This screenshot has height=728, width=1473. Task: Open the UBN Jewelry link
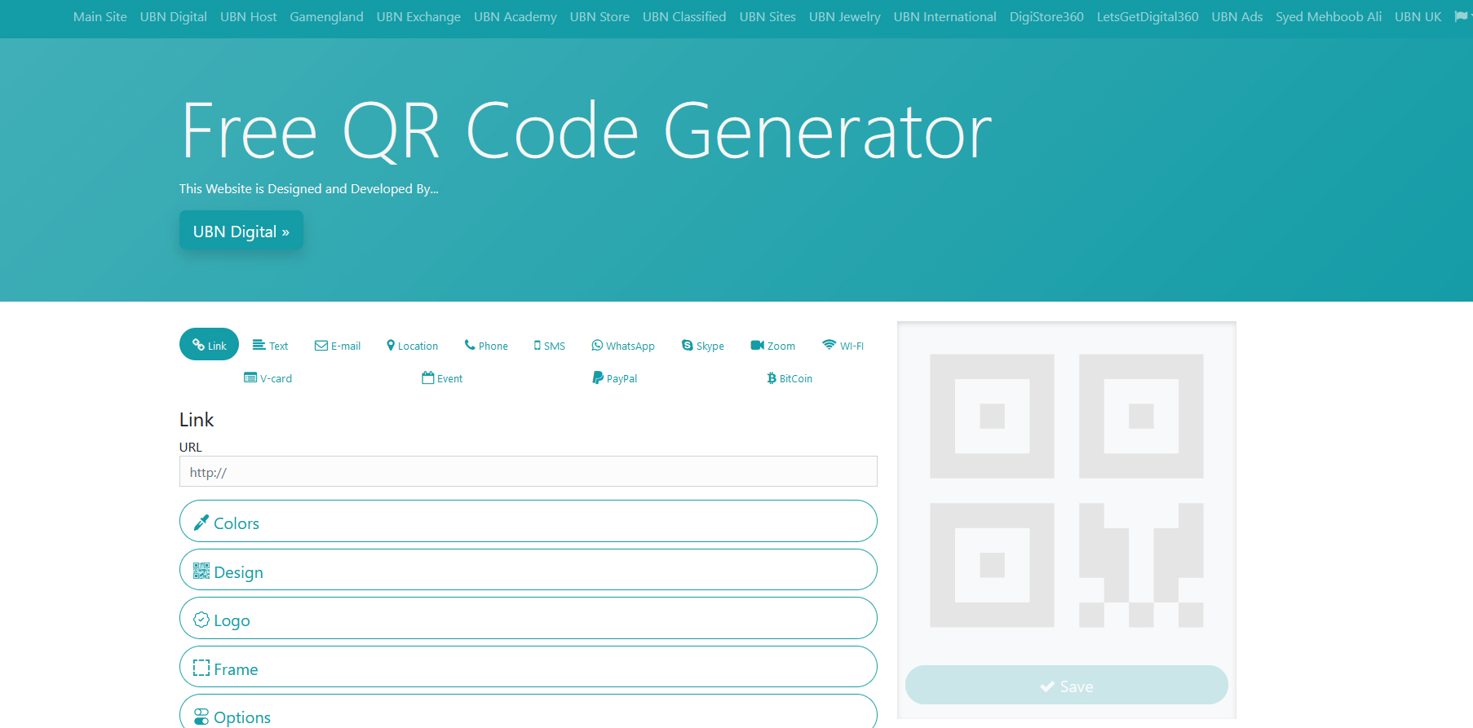(845, 16)
